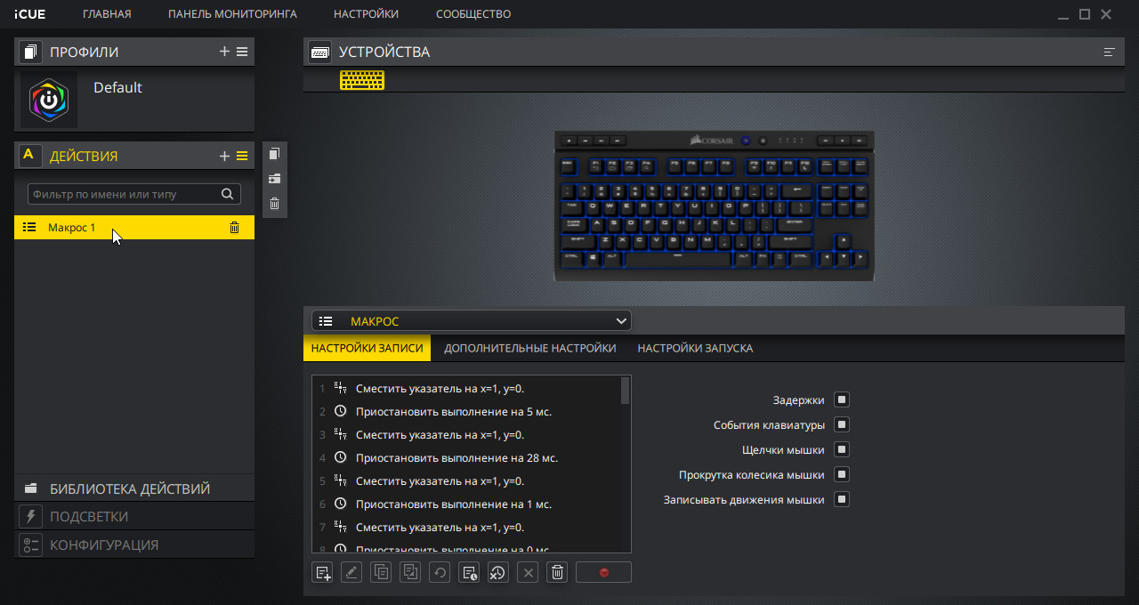
Task: Enable the Задержки checkbox
Action: click(x=841, y=400)
